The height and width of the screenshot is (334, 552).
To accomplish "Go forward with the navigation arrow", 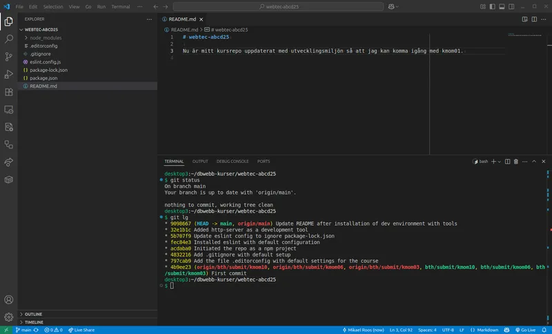I will pos(166,6).
